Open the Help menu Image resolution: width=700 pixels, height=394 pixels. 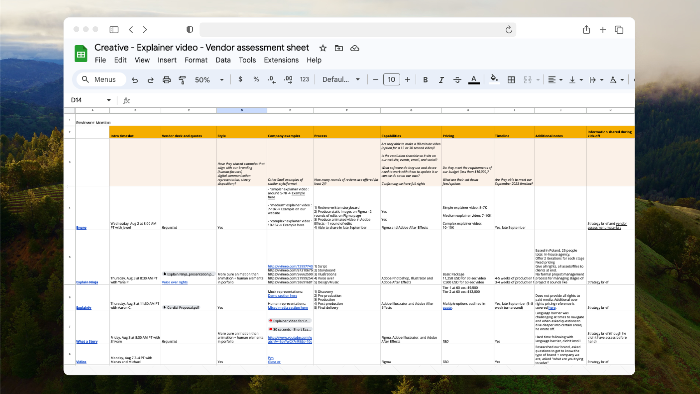coord(314,60)
